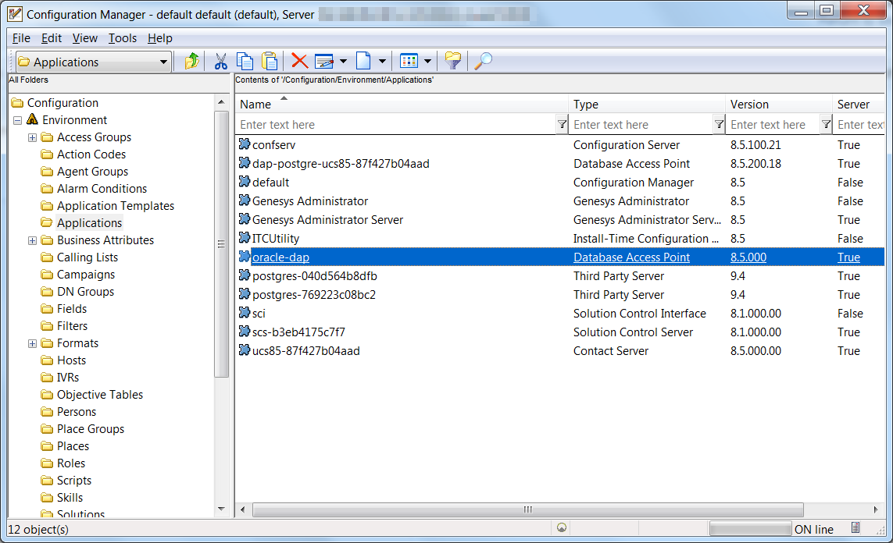
Task: Click the up one folder level icon
Action: pyautogui.click(x=191, y=62)
